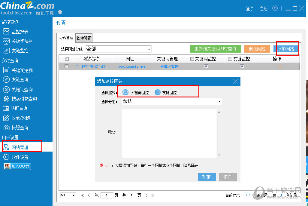
Task: Select the 友链监控 service in dialog
Action: tap(166, 92)
